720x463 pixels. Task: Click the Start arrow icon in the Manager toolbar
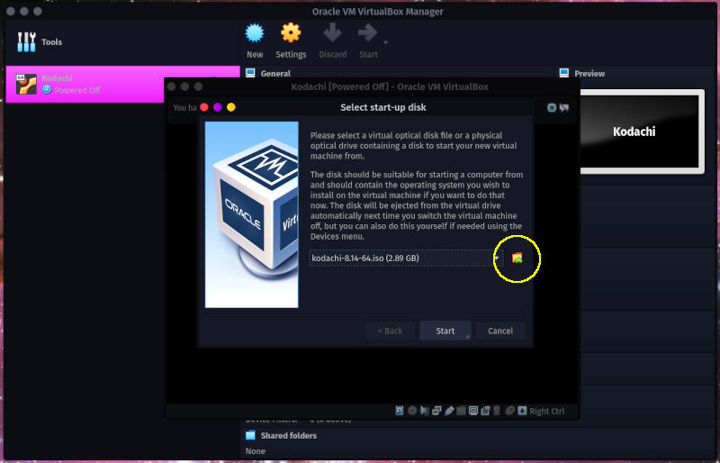368,33
